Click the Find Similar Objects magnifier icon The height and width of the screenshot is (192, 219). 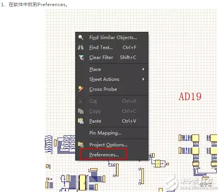click(x=81, y=38)
